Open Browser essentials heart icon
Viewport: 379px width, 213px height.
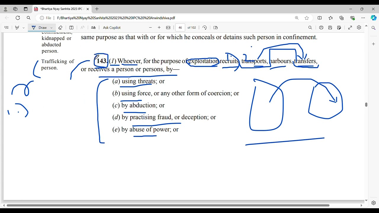tap(352, 18)
